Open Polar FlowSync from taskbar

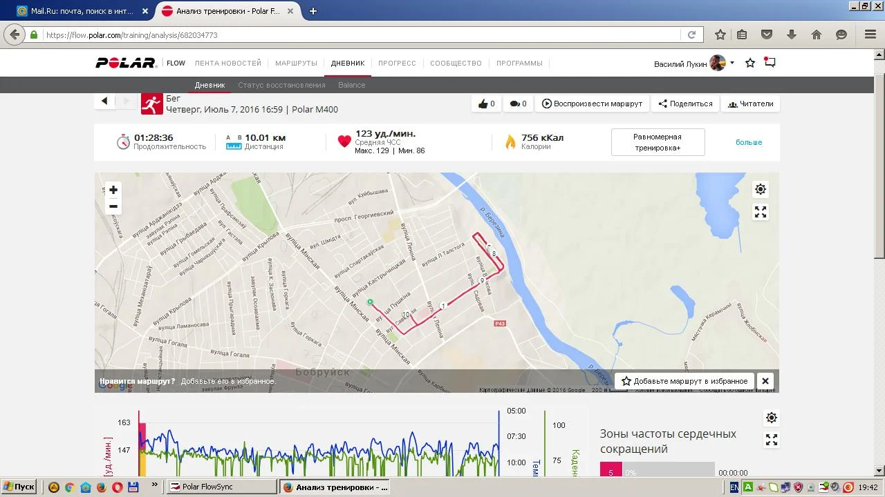click(221, 487)
